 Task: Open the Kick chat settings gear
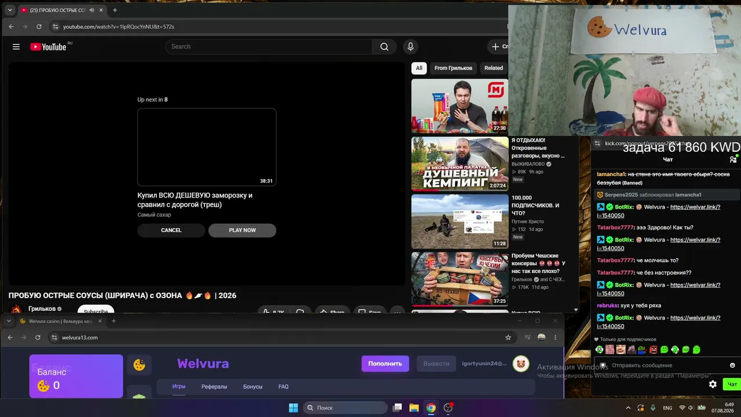713,384
